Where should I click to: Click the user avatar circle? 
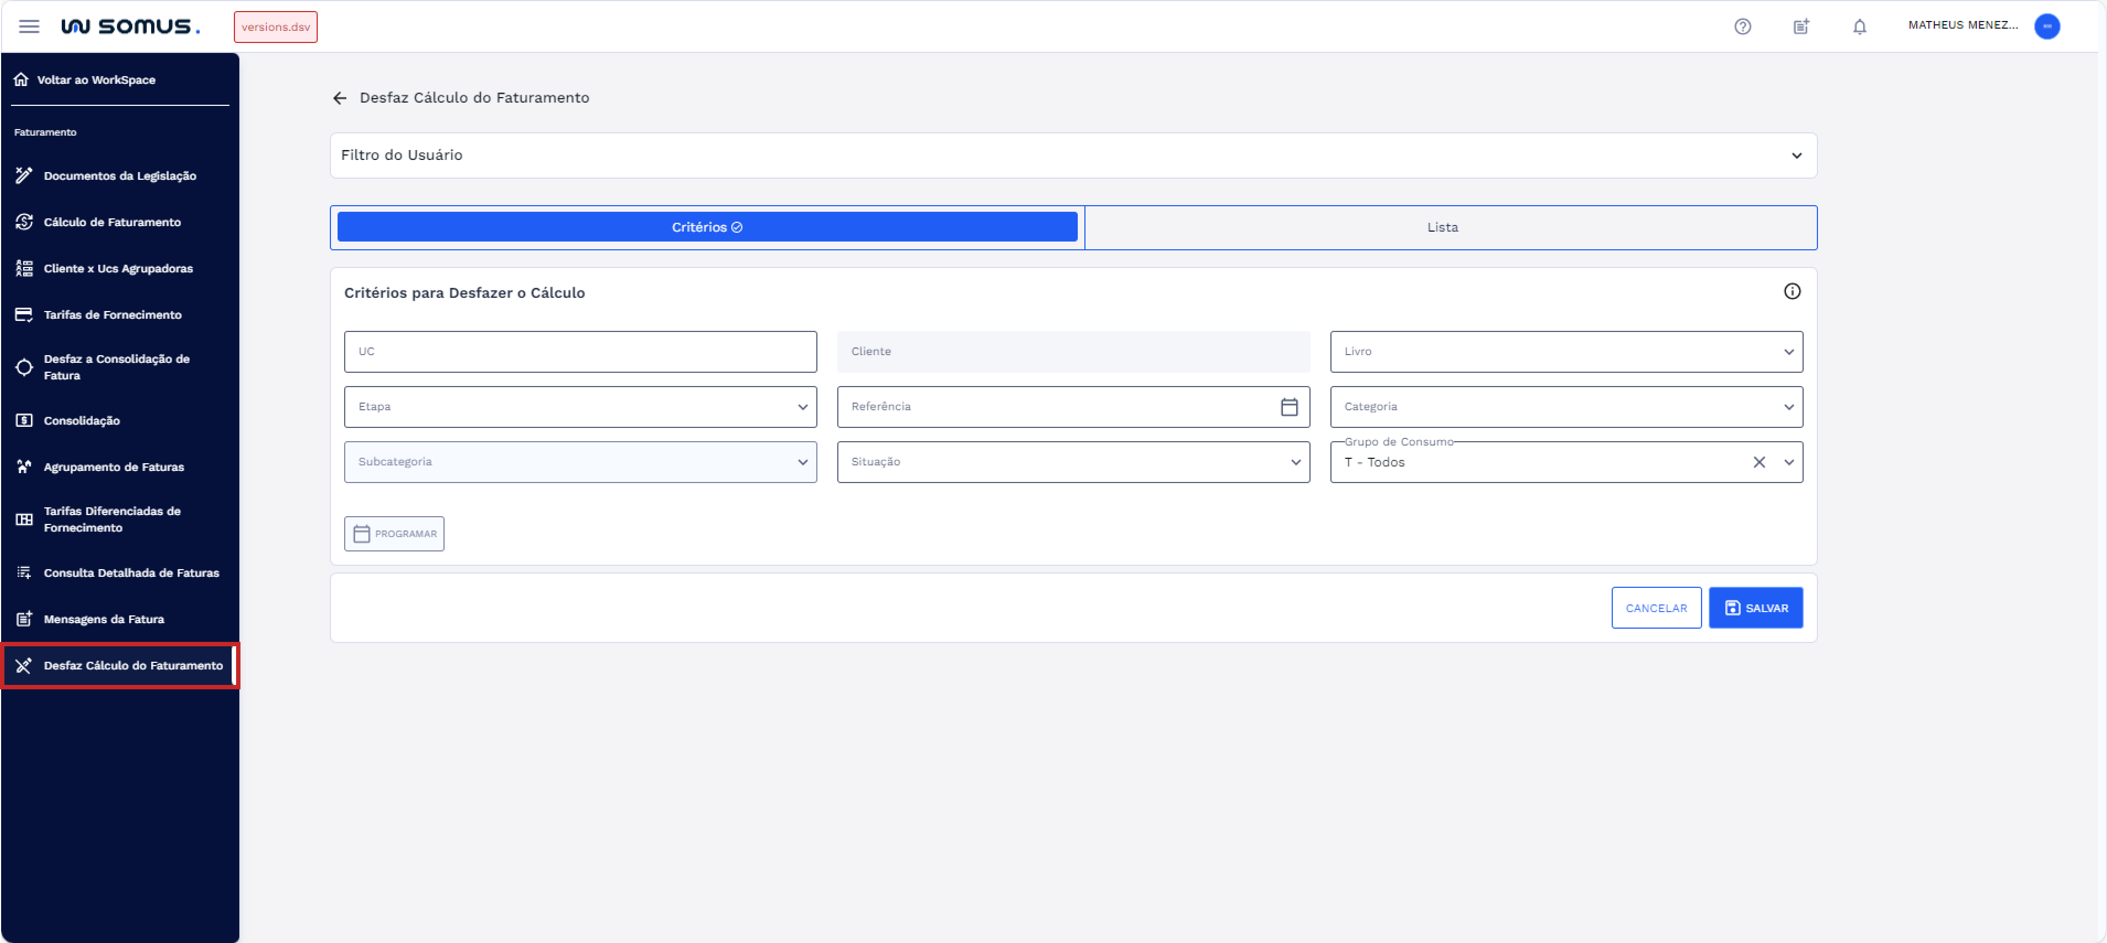(x=2046, y=26)
